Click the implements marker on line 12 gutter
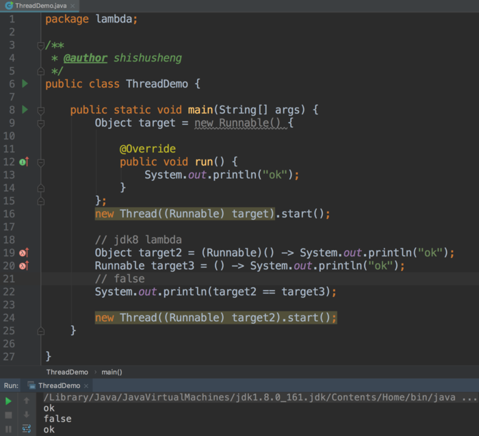The image size is (479, 436). point(24,162)
